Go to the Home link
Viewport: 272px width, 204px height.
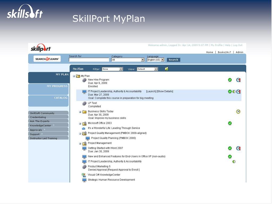[x=210, y=52]
